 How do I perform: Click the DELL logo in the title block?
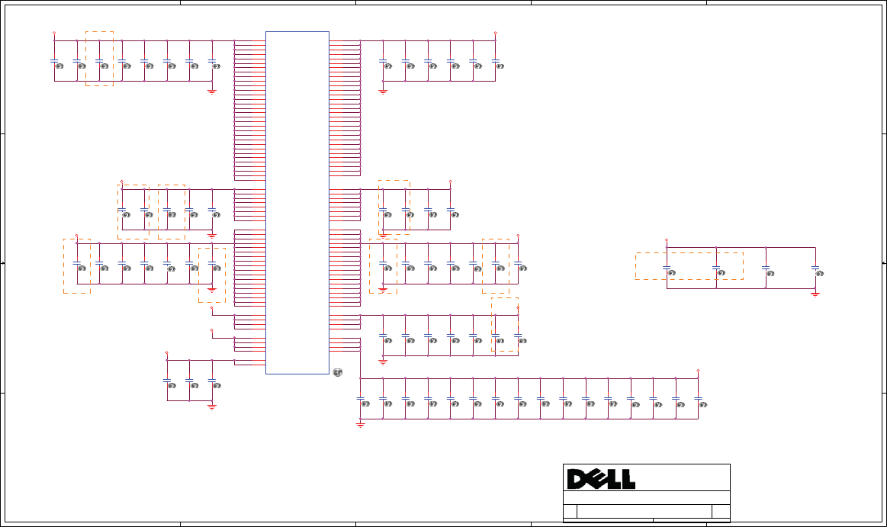pyautogui.click(x=601, y=479)
